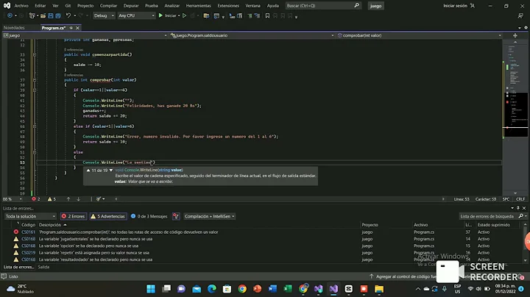Click the editor vertical scrollbar map
The height and width of the screenshot is (297, 530).
tap(515, 116)
